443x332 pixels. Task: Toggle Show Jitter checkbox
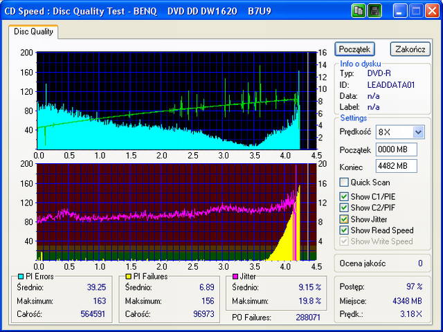[344, 219]
